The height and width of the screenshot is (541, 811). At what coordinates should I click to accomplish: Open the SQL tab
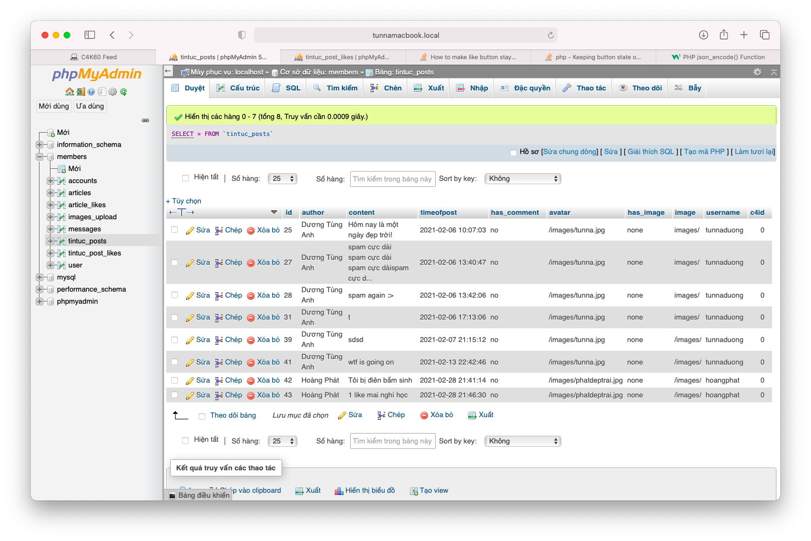pyautogui.click(x=286, y=88)
